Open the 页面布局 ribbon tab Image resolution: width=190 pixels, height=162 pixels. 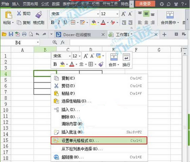tap(30, 4)
